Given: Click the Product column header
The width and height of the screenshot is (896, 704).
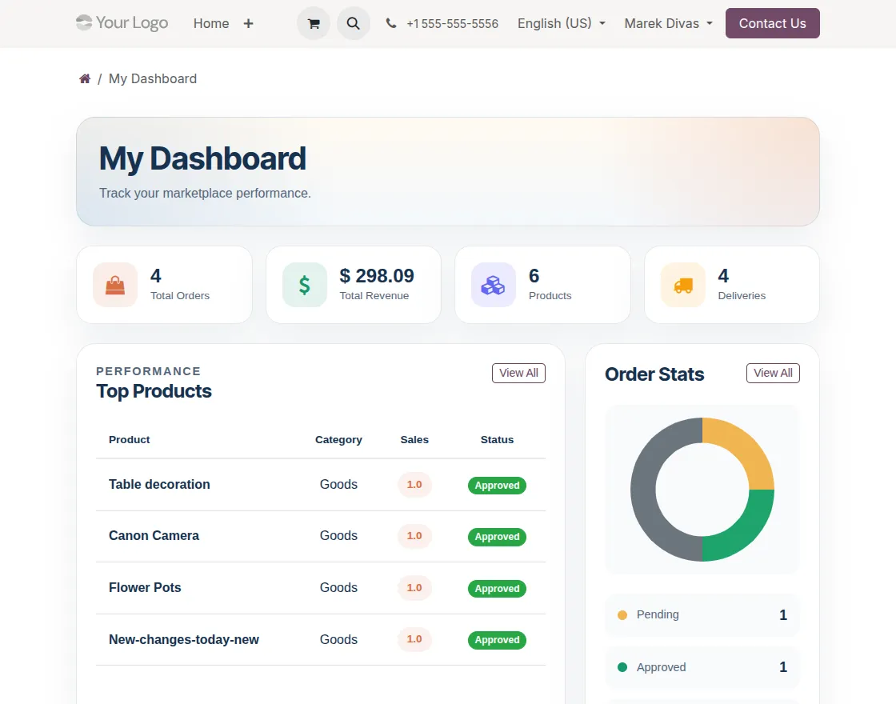Looking at the screenshot, I should (x=129, y=439).
